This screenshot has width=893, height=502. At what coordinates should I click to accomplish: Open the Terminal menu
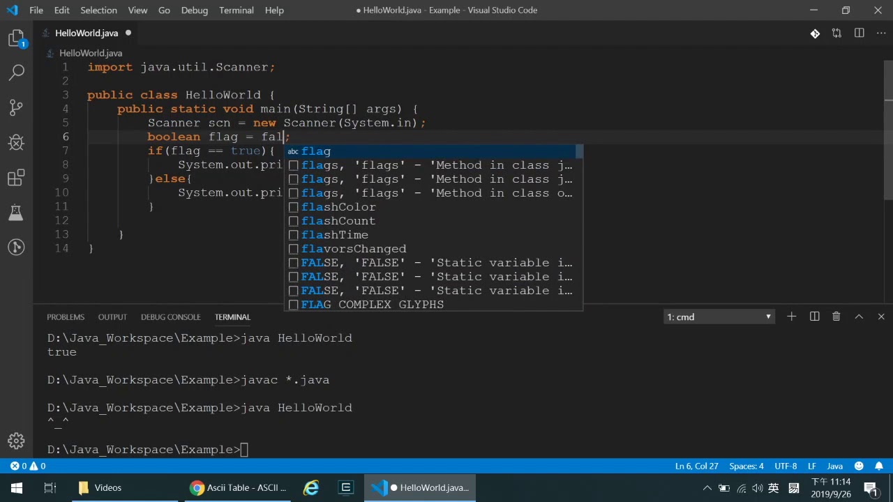237,10
